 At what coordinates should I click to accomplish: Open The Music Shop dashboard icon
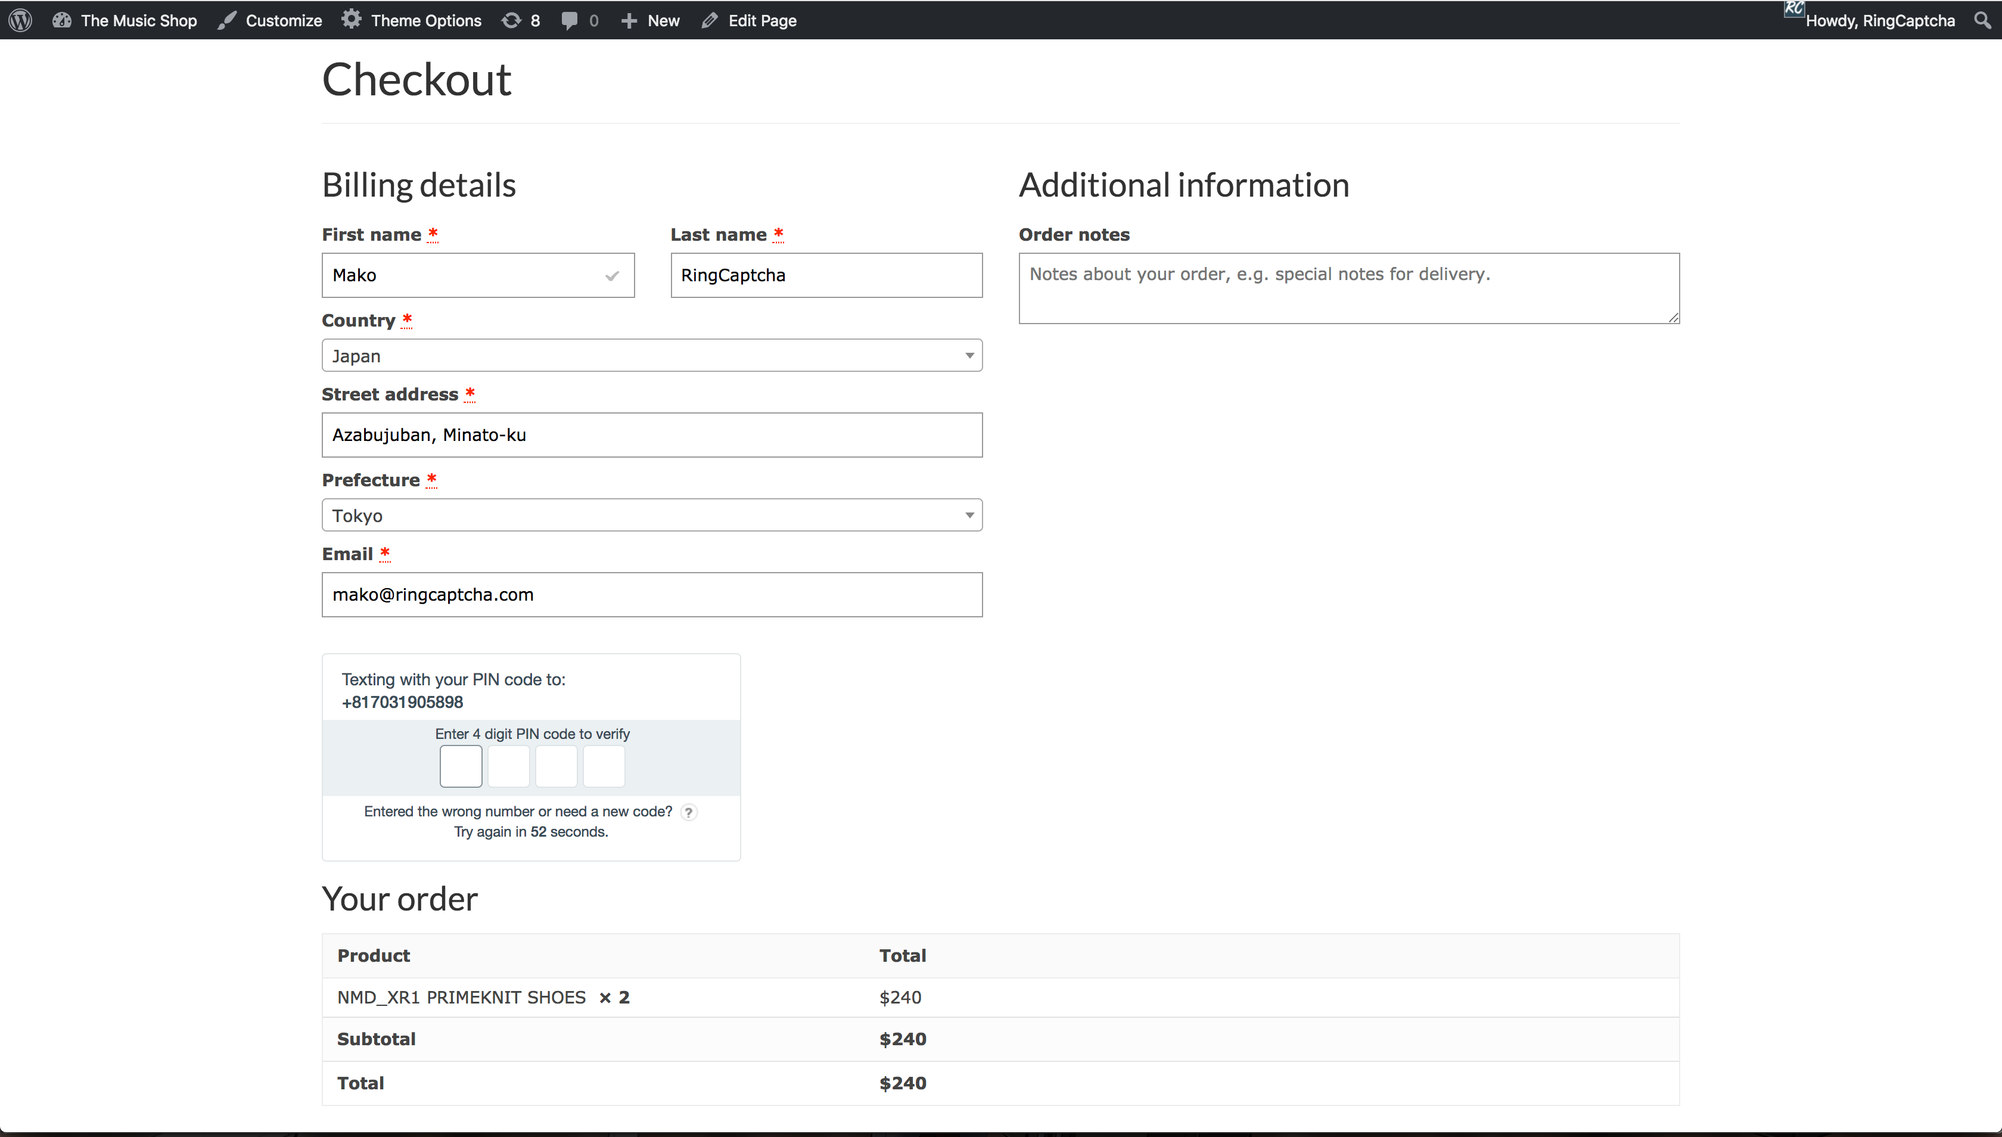62,20
